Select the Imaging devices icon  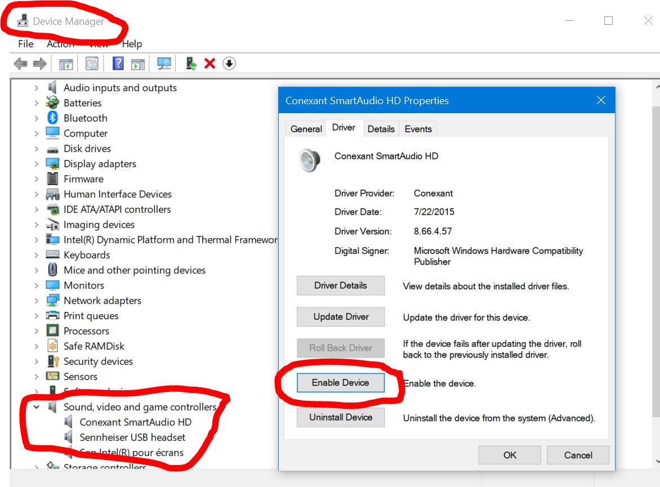(x=52, y=224)
